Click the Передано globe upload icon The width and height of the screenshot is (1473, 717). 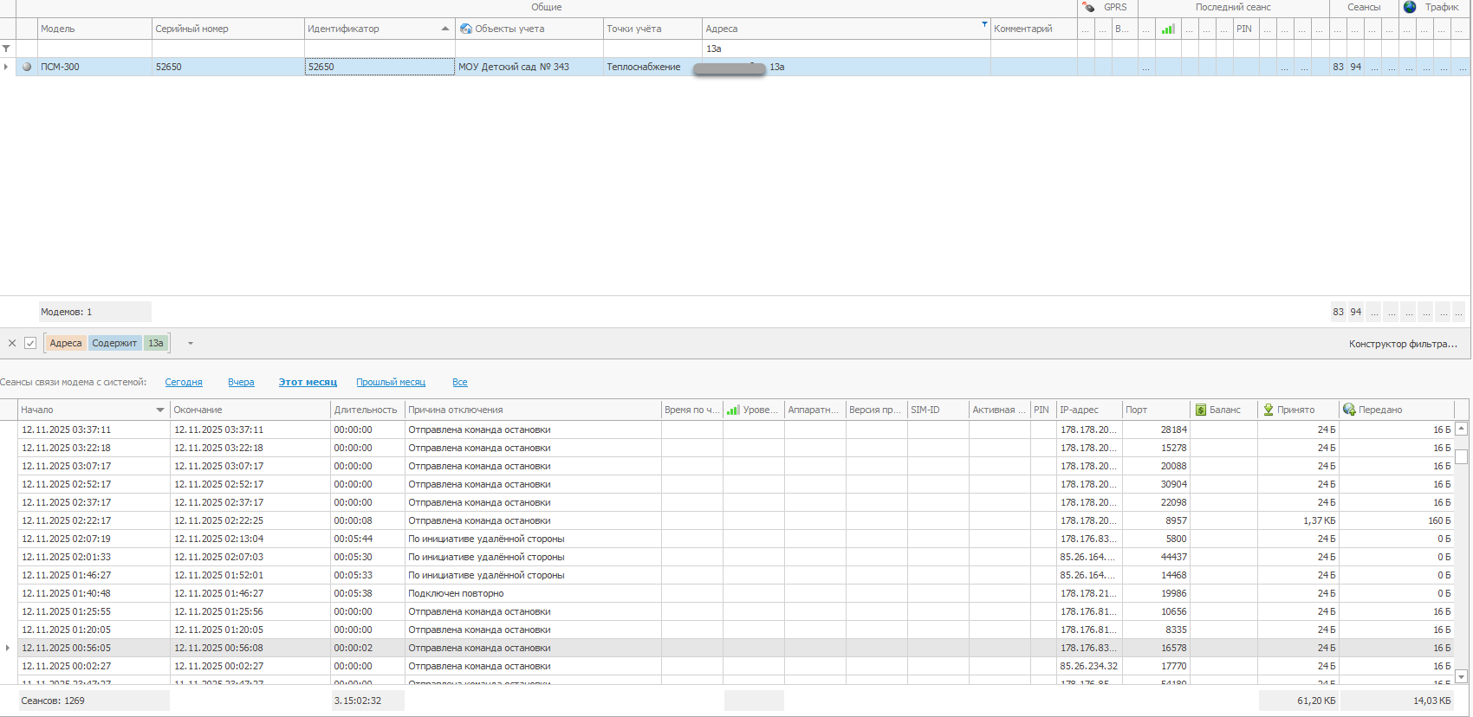[x=1349, y=410]
